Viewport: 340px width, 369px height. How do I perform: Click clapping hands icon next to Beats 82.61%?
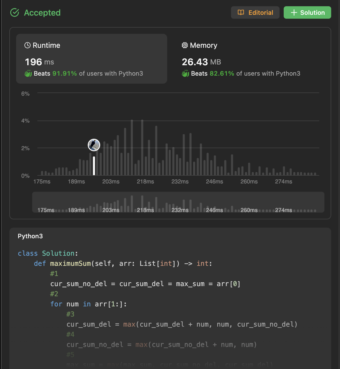coord(185,73)
